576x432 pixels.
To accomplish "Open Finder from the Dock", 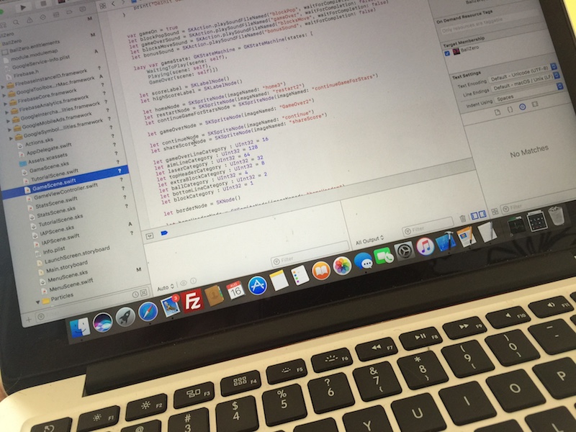I will pos(78,328).
